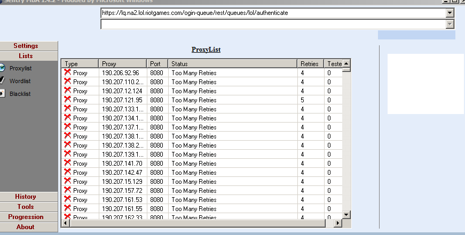Open the Blacklist icon in sidebar
Screen dimensions: 465x235
(2, 94)
